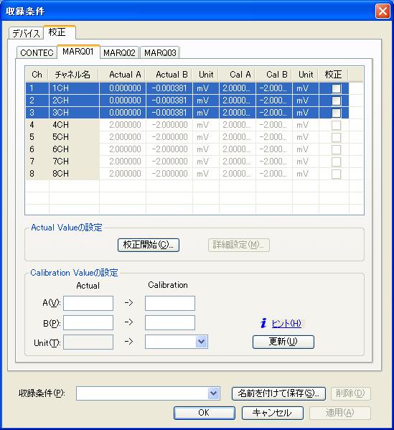Open the MARQ02 tab

pyautogui.click(x=119, y=52)
